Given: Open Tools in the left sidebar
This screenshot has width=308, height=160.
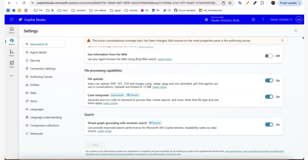Looking at the screenshot, I should click(11, 64).
